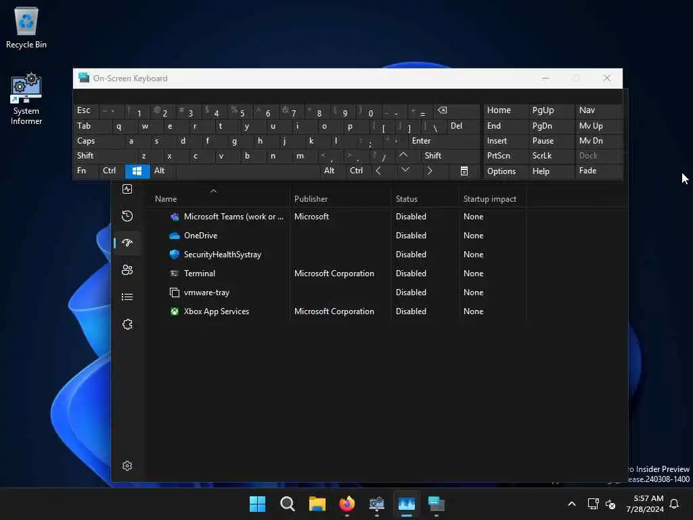Click the space bar on keyboard
Screen dimensions: 693x520
point(248,171)
